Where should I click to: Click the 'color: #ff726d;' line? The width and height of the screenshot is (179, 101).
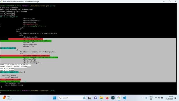click(11, 77)
